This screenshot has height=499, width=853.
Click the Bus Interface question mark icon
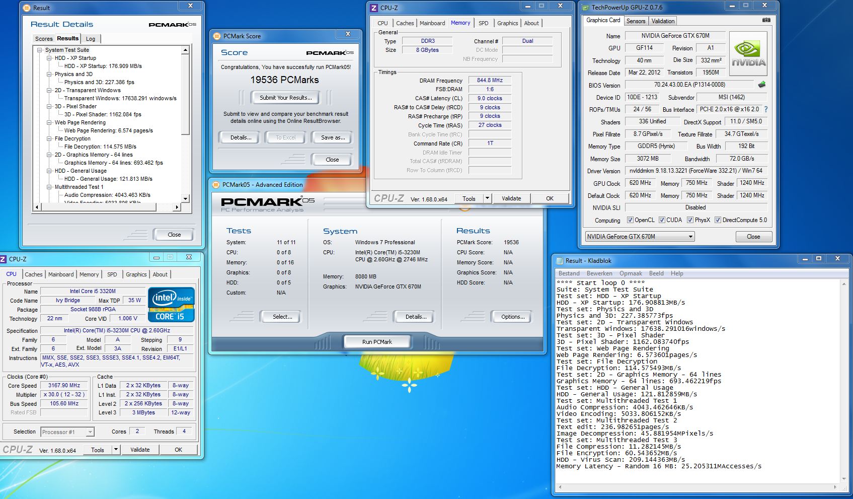point(766,109)
